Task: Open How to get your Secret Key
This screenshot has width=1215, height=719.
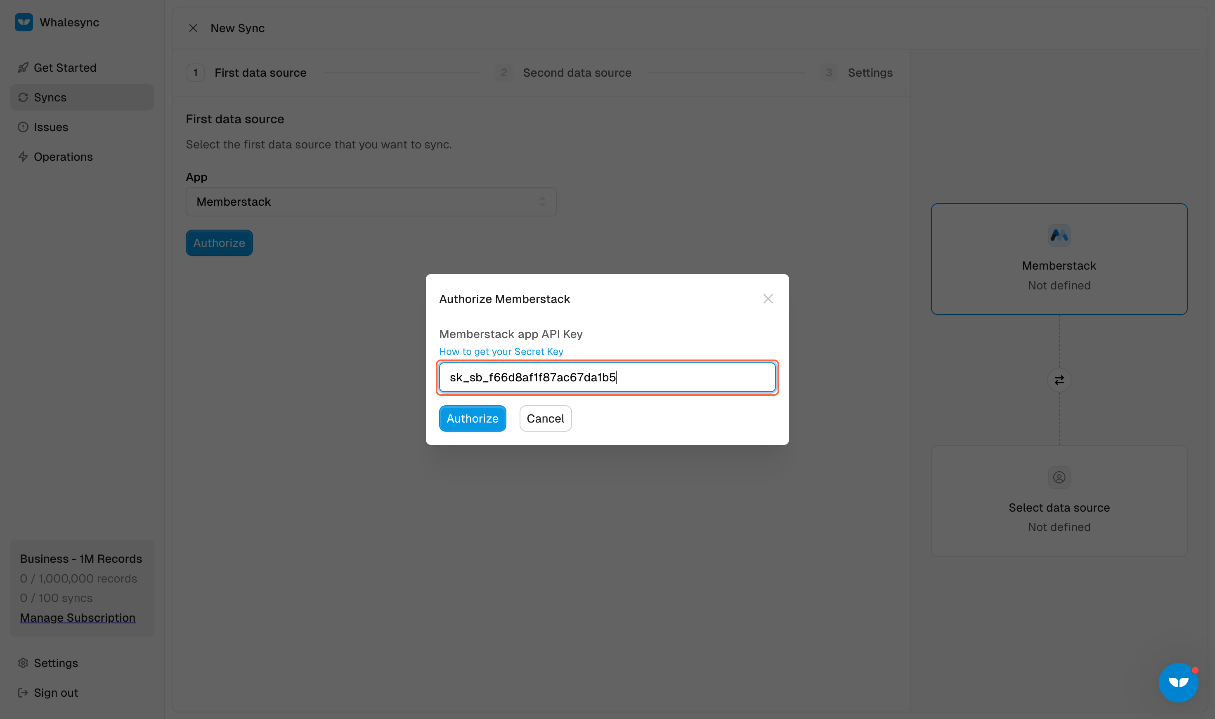Action: point(501,352)
